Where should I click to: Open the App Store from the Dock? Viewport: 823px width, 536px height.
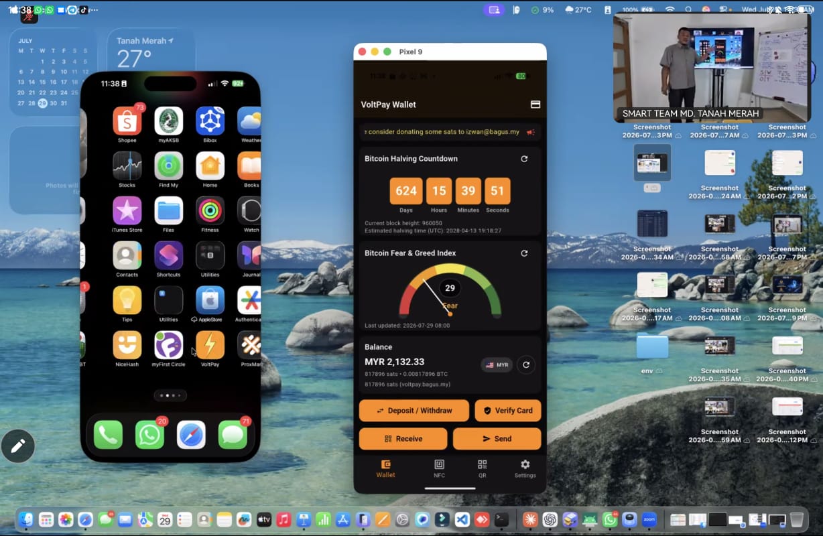(343, 519)
